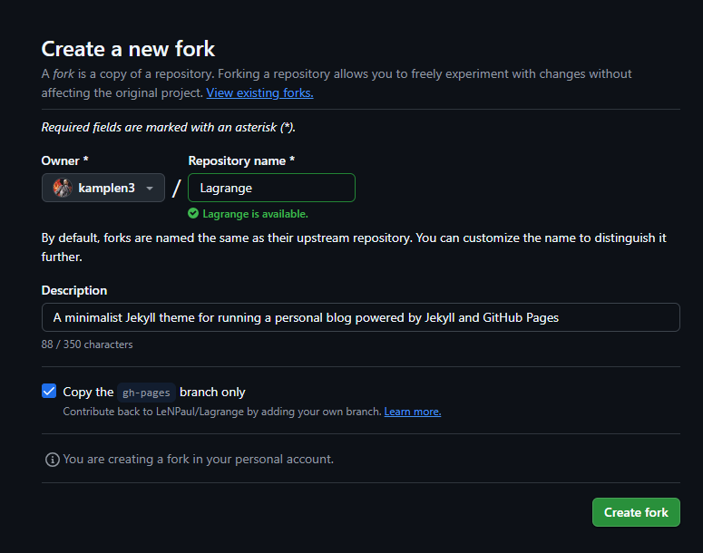Click the kamplen3 owner avatar icon
The height and width of the screenshot is (553, 703).
coord(63,188)
